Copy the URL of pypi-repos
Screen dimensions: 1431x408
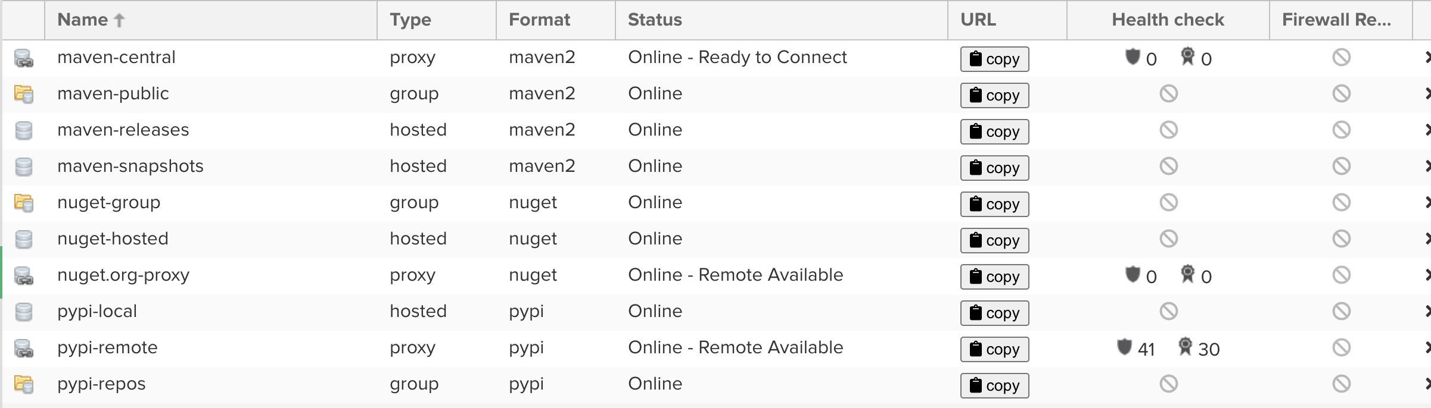click(994, 385)
